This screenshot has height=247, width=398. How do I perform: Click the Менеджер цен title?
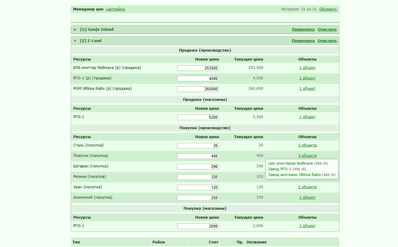click(x=88, y=9)
